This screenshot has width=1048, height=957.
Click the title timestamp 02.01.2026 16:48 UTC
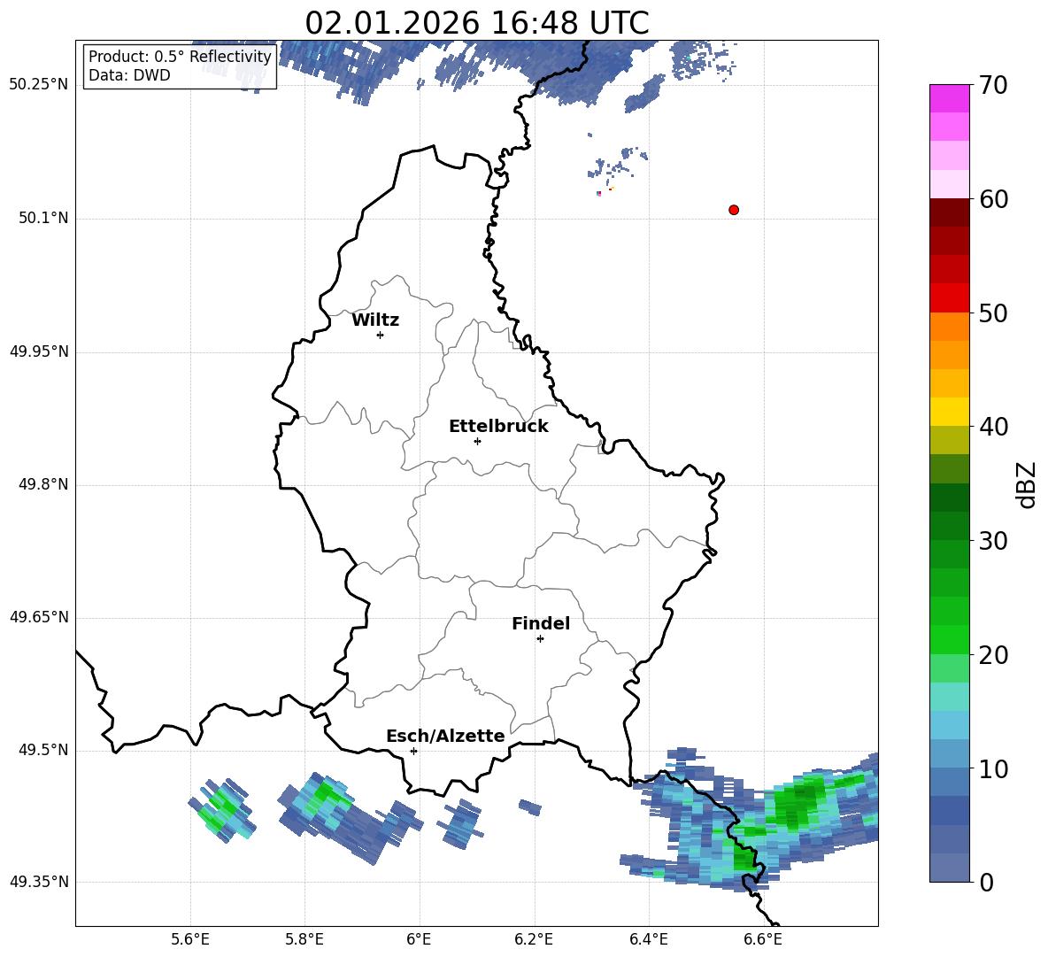pos(477,23)
